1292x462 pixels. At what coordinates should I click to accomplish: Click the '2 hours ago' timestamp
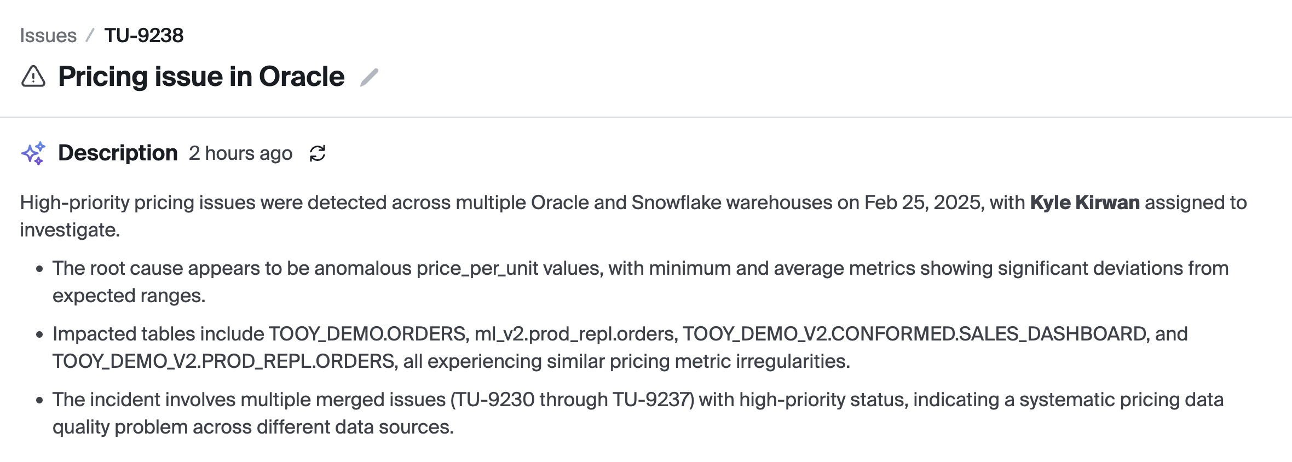(241, 153)
